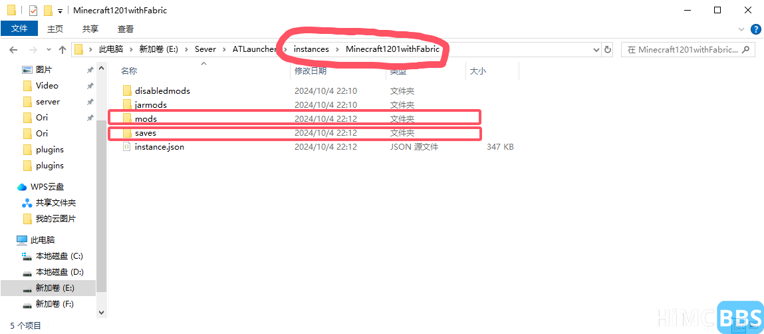The height and width of the screenshot is (334, 764).
Task: Switch to the 查看 tab
Action: pos(125,29)
